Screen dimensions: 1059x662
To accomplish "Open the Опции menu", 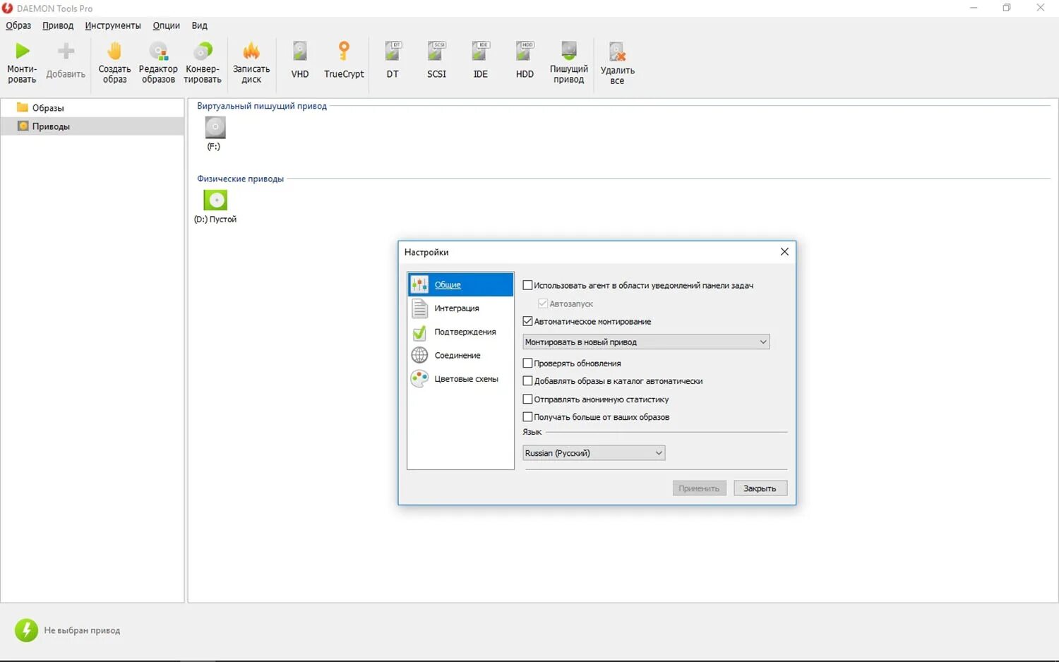I will [167, 25].
